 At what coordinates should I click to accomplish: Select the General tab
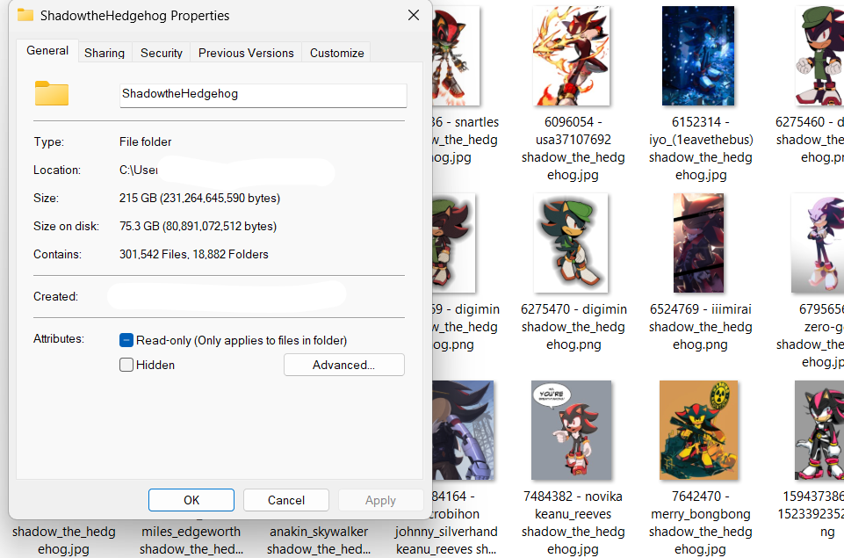coord(47,51)
